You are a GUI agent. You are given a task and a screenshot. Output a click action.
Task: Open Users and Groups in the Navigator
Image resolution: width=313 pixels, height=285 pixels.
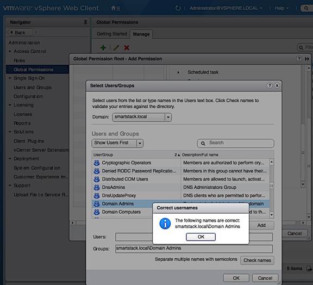(33, 88)
